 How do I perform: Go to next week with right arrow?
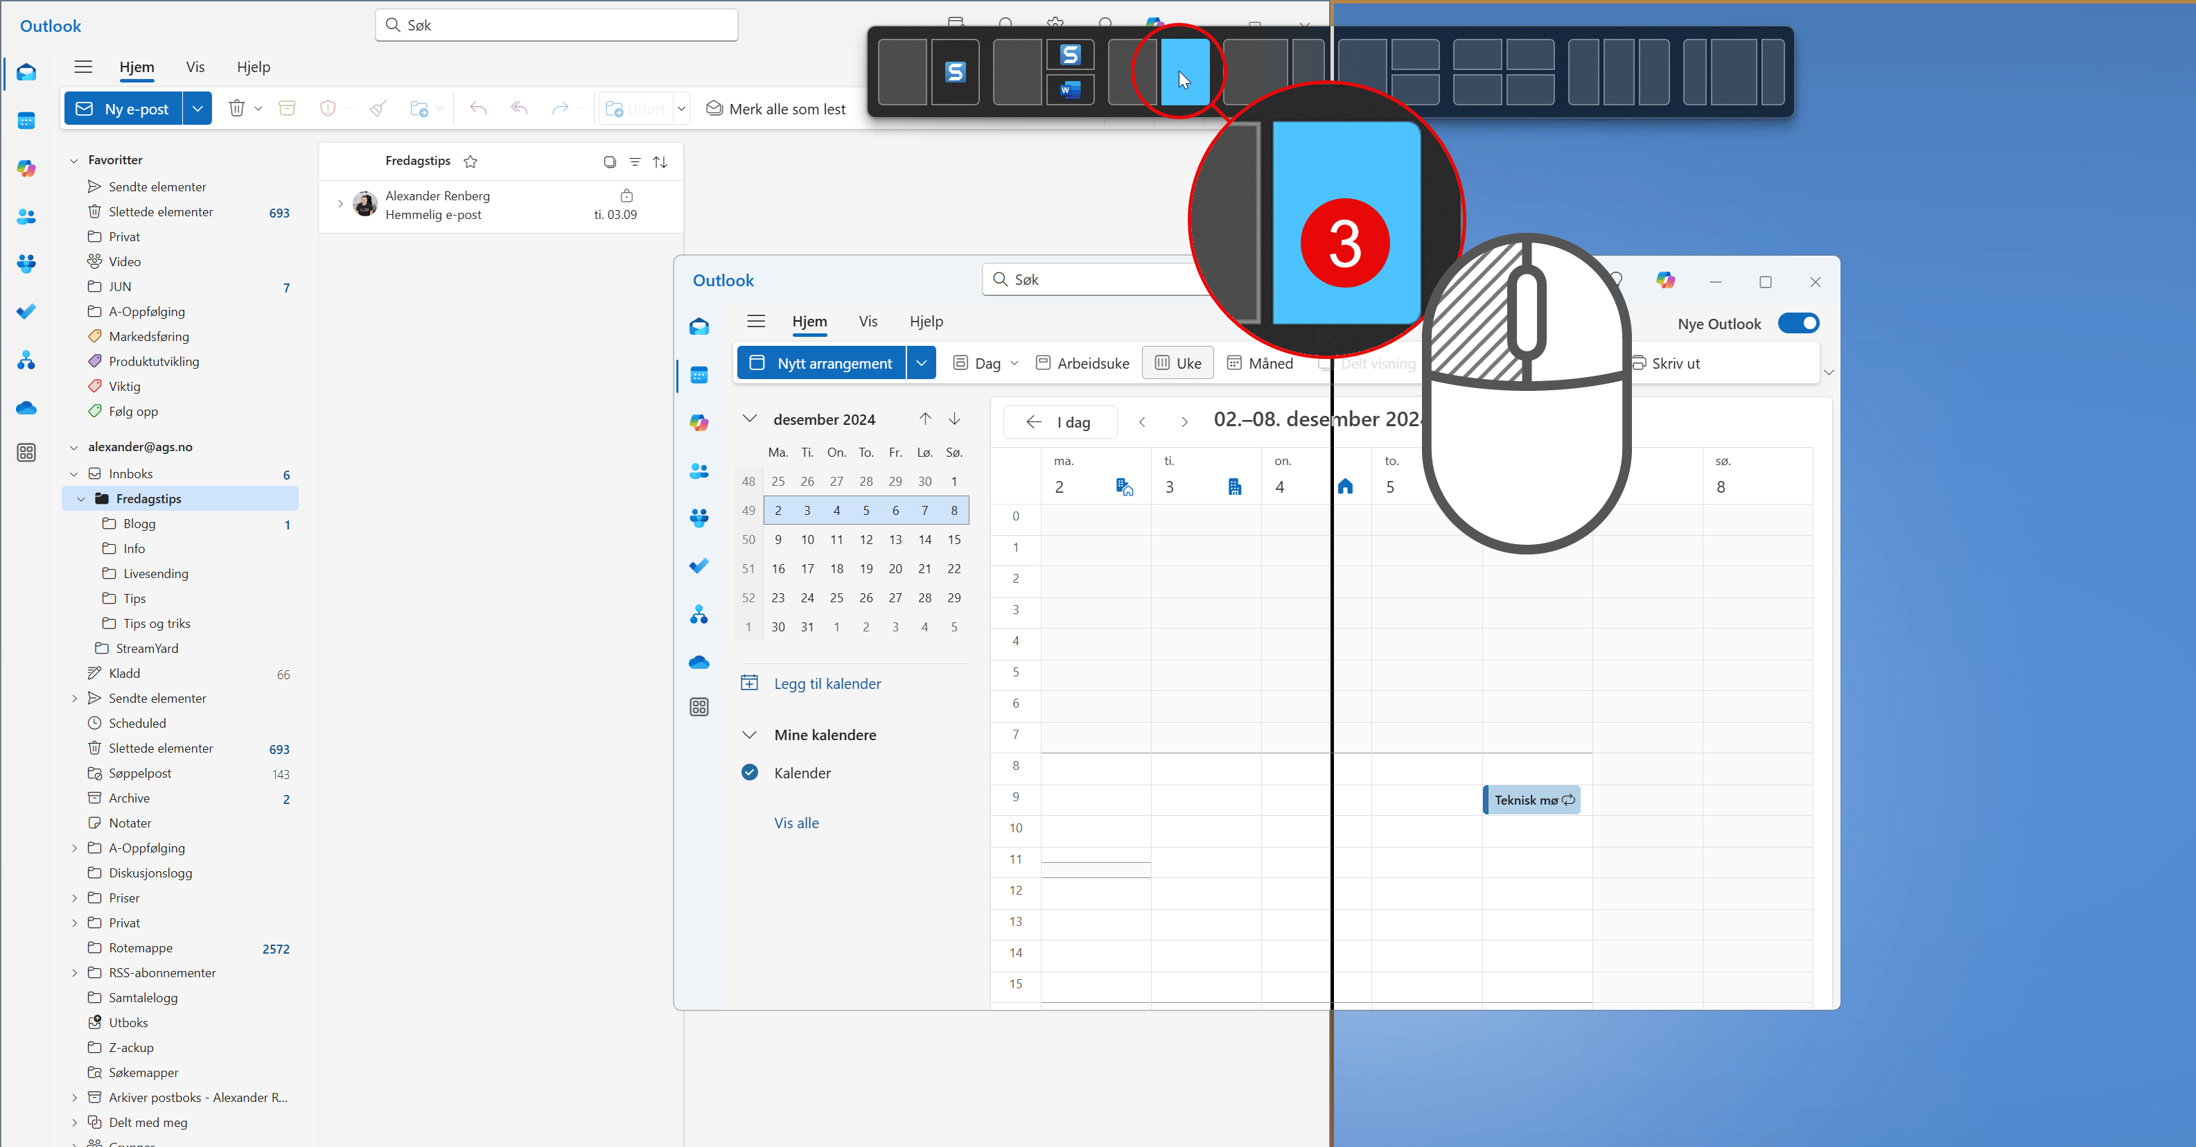tap(1184, 422)
